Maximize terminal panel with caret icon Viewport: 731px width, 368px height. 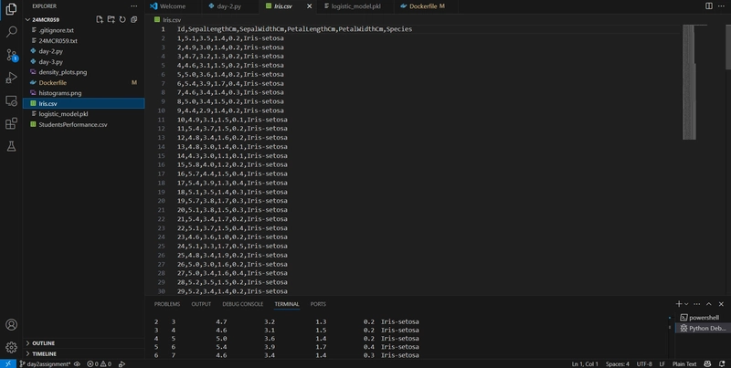709,304
